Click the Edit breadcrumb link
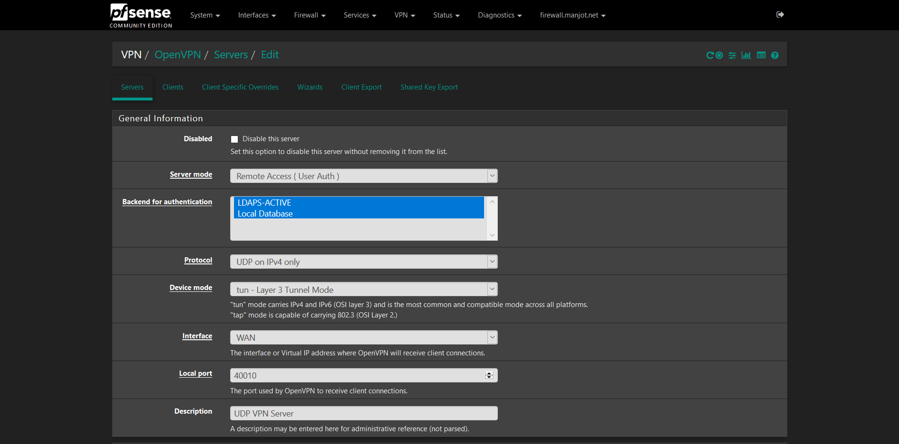 (270, 54)
